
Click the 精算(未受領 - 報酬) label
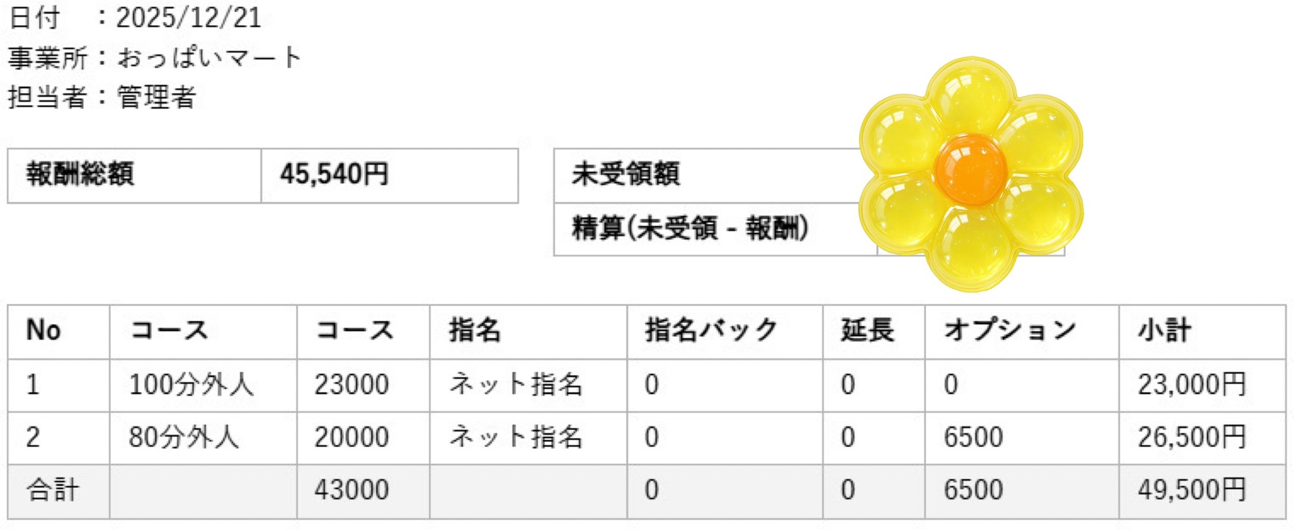click(x=690, y=228)
